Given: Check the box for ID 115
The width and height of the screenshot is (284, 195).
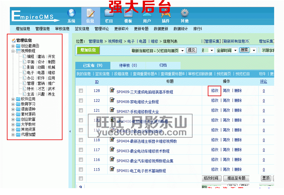Looking at the screenshot, I should (x=81, y=170).
